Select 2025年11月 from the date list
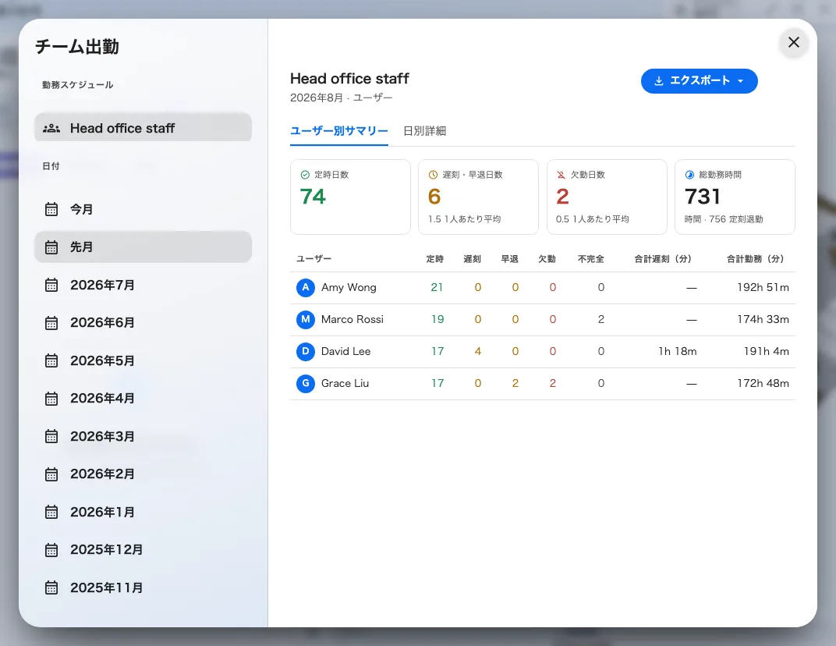Viewport: 836px width, 646px height. (143, 587)
